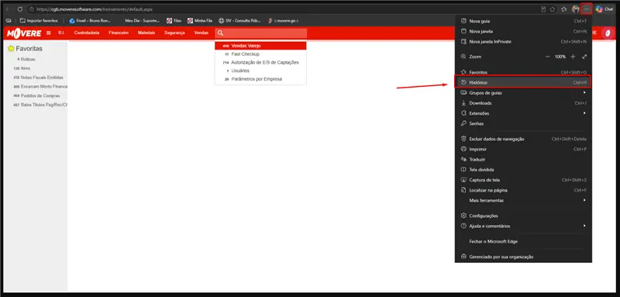Image resolution: width=620 pixels, height=297 pixels.
Task: Click the round Movere user icon top right
Action: tap(607, 33)
